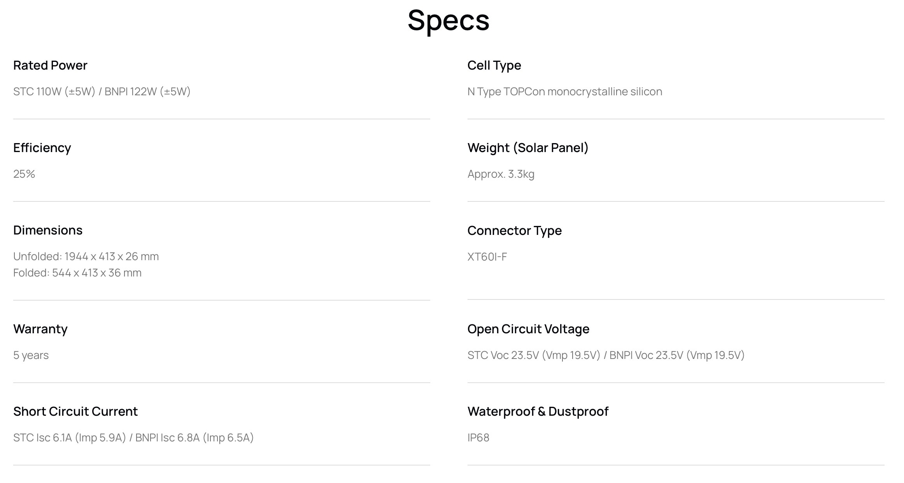Click the 5 years warranty value
Screen dimensions: 904x483
pyautogui.click(x=31, y=355)
